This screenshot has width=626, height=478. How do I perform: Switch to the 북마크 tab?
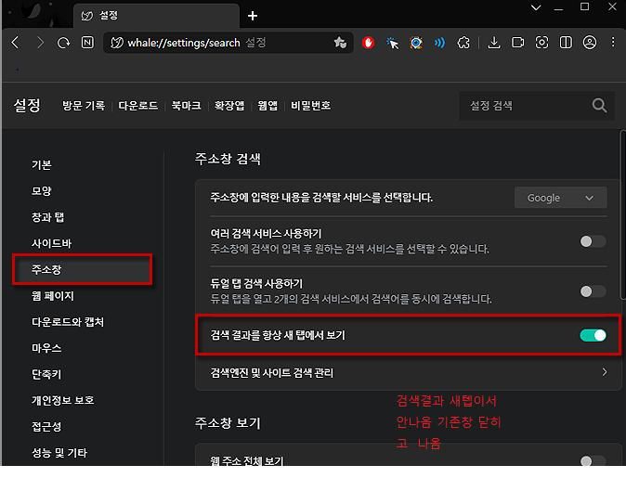[x=188, y=106]
